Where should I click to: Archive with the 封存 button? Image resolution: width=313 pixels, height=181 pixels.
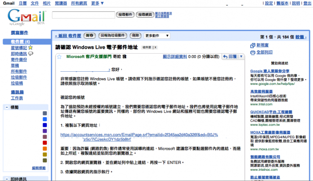89,36
